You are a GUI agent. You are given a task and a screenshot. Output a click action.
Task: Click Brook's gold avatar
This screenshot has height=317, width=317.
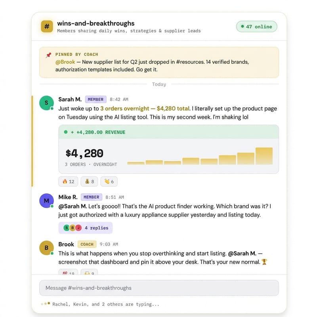(x=46, y=248)
